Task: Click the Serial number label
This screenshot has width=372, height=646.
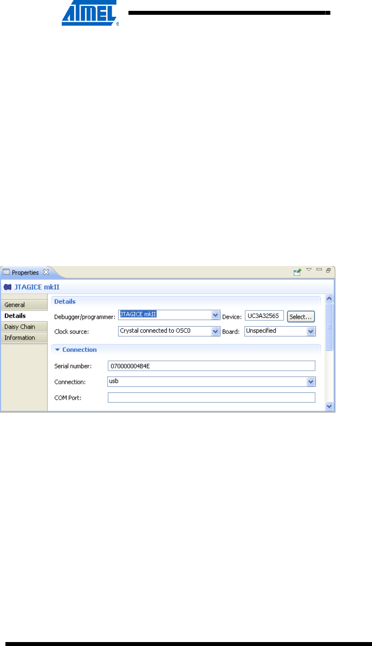Action: pos(73,366)
